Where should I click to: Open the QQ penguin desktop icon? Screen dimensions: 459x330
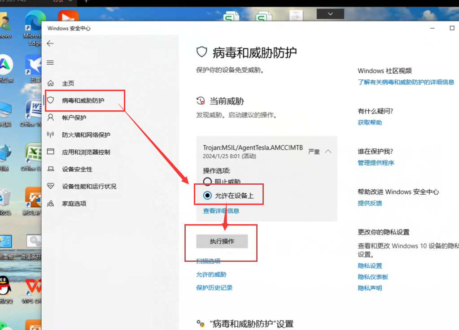pyautogui.click(x=5, y=290)
